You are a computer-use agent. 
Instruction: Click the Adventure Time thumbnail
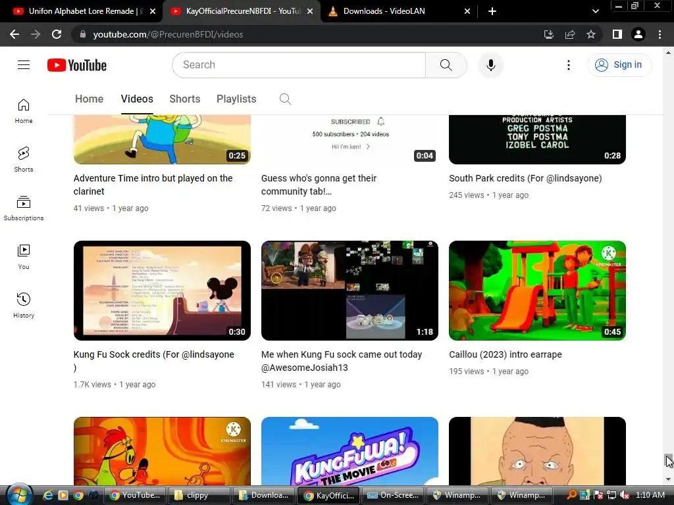[162, 139]
